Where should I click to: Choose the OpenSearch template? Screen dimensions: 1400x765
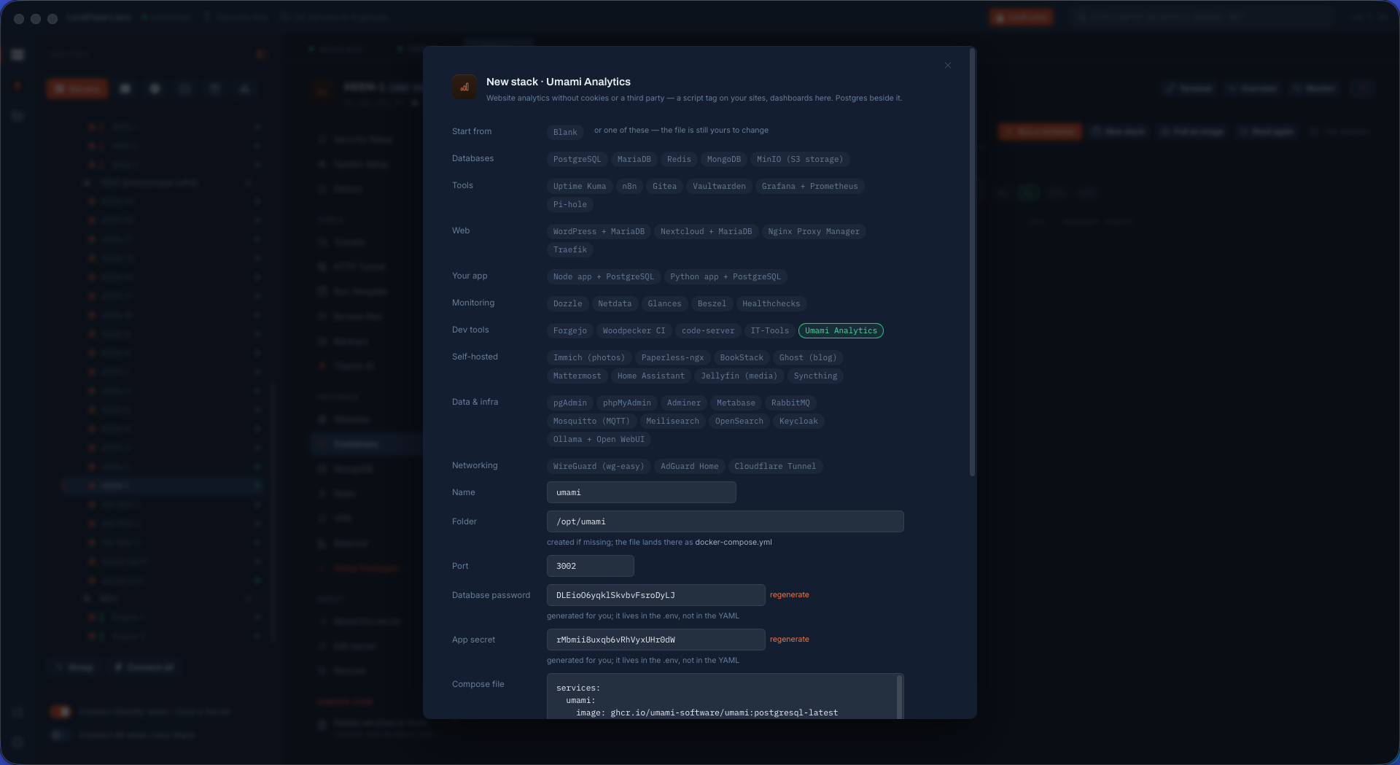(739, 421)
